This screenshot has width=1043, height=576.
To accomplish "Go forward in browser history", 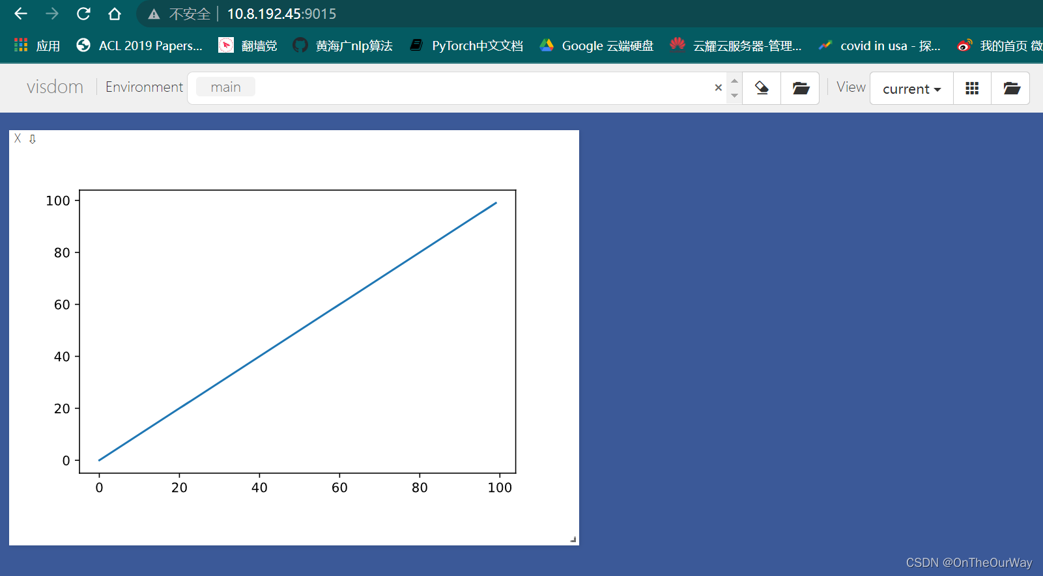I will click(52, 14).
